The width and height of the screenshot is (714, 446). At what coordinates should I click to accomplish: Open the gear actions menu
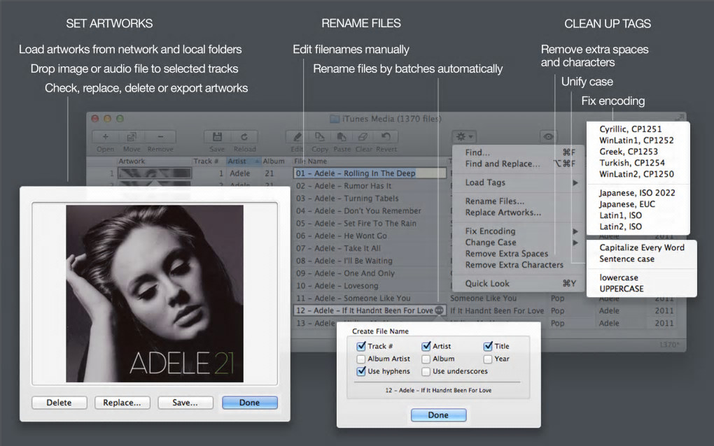[x=465, y=137]
